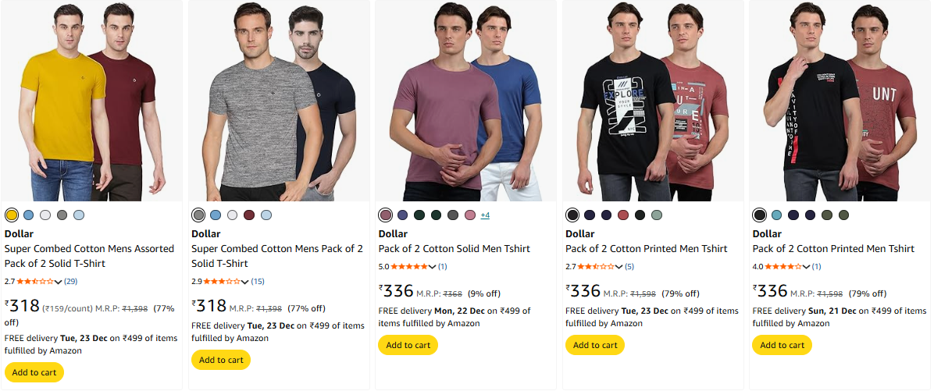Choose the white swatch on the Assorted Pack
Image resolution: width=934 pixels, height=391 pixels.
[45, 215]
